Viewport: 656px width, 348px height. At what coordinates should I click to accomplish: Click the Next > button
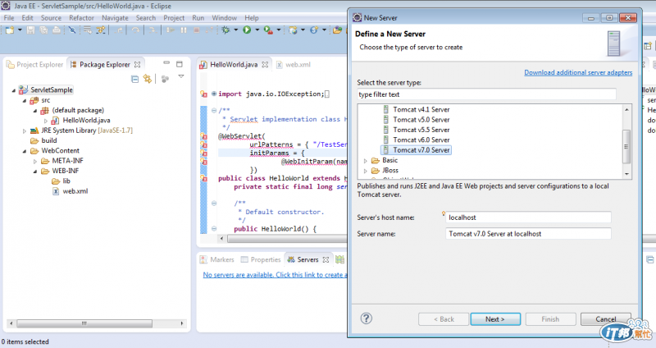(495, 319)
